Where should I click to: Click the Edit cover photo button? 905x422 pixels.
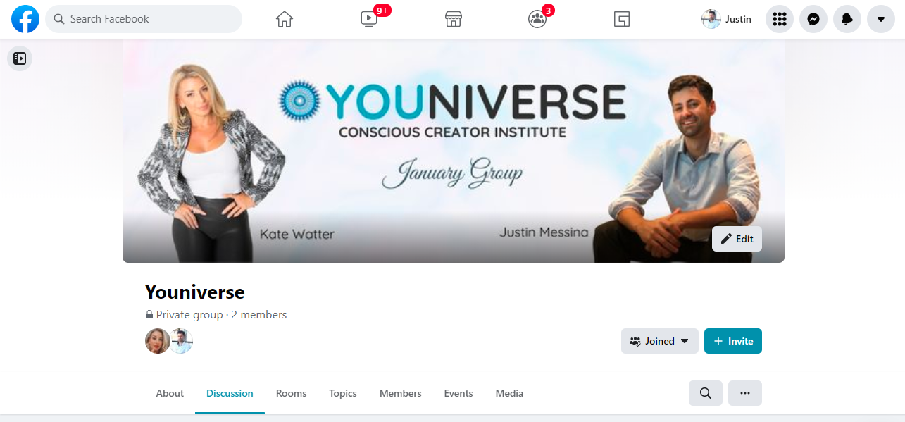click(737, 239)
